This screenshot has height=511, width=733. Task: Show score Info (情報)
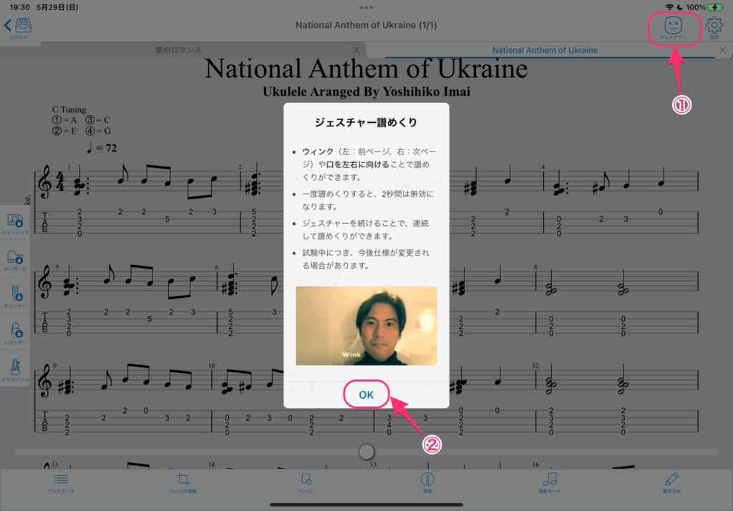pos(427,482)
